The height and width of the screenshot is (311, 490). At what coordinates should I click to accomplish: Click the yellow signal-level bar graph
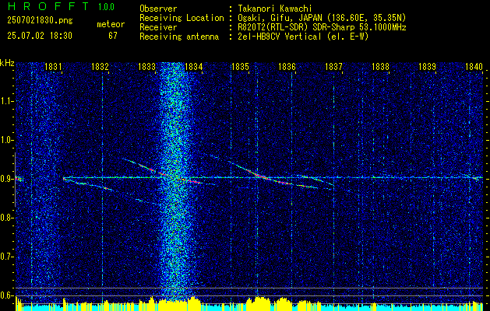pyautogui.click(x=249, y=304)
